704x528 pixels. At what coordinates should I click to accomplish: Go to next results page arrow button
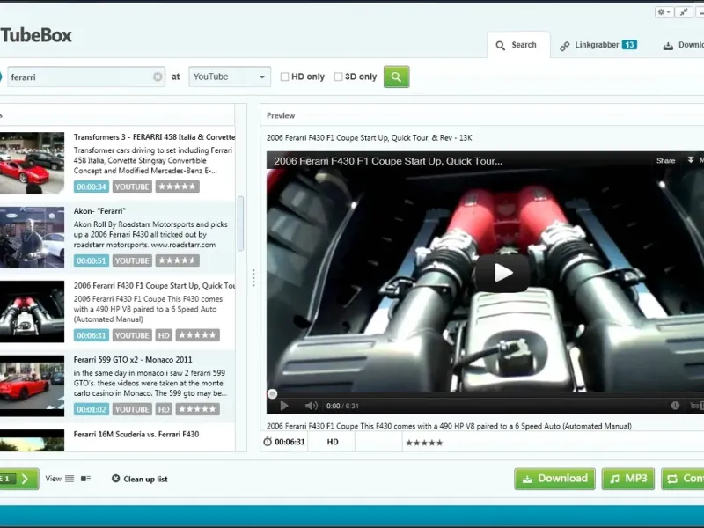point(26,479)
